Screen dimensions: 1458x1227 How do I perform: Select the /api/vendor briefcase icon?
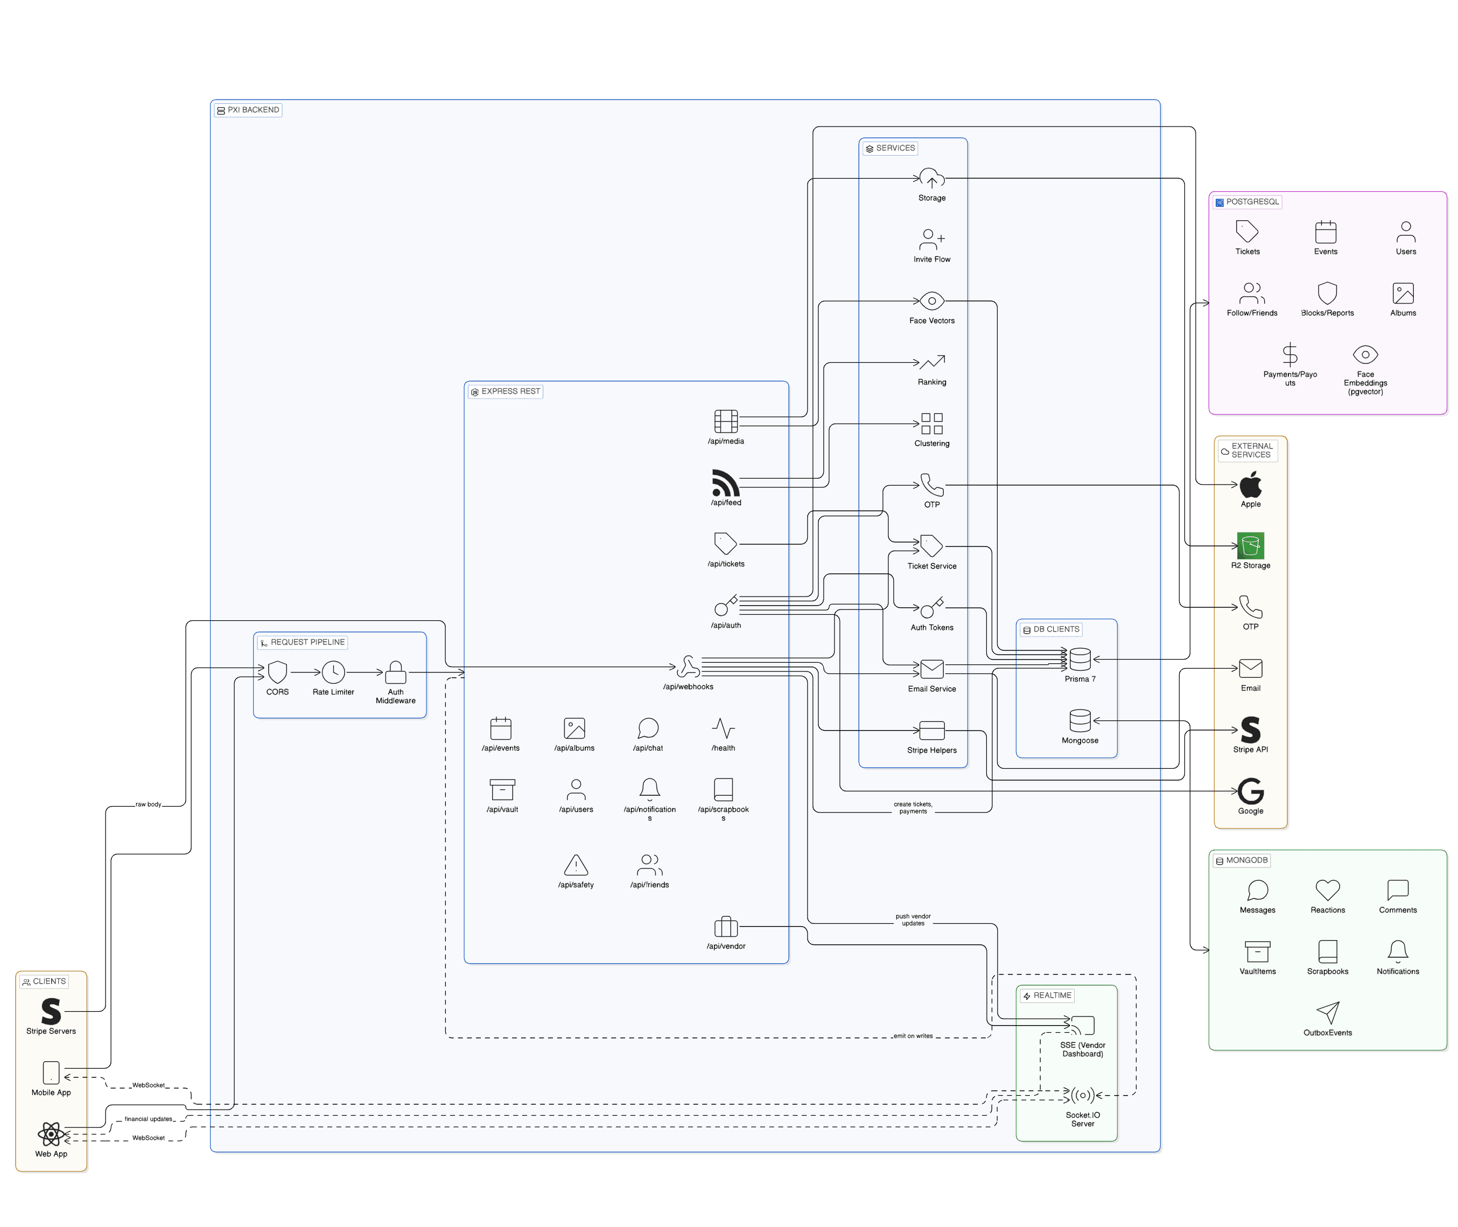click(726, 927)
